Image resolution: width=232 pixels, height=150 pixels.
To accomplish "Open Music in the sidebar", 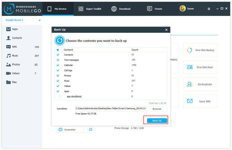I will click(x=22, y=56).
